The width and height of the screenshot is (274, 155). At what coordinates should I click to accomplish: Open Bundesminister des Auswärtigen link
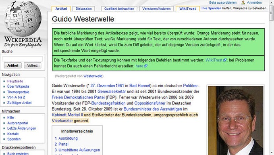pos(153,109)
